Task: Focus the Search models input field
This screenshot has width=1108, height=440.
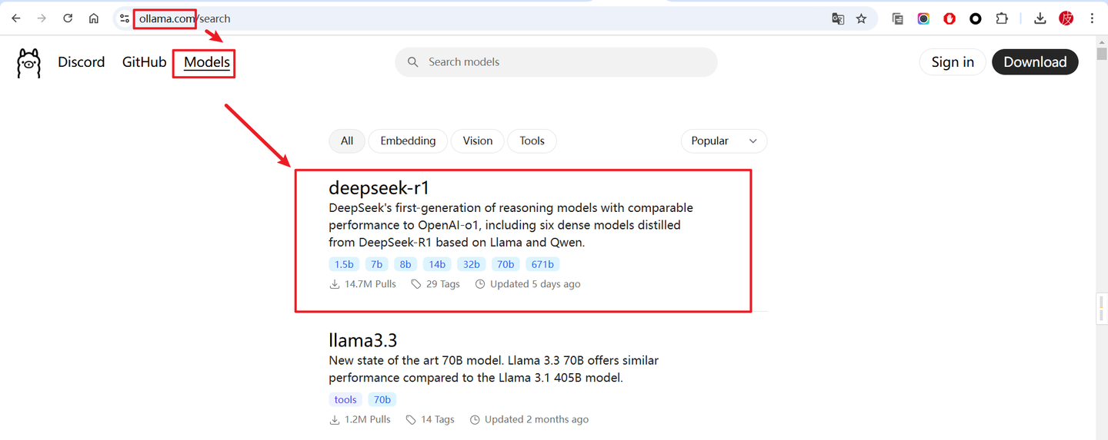Action: (x=566, y=62)
